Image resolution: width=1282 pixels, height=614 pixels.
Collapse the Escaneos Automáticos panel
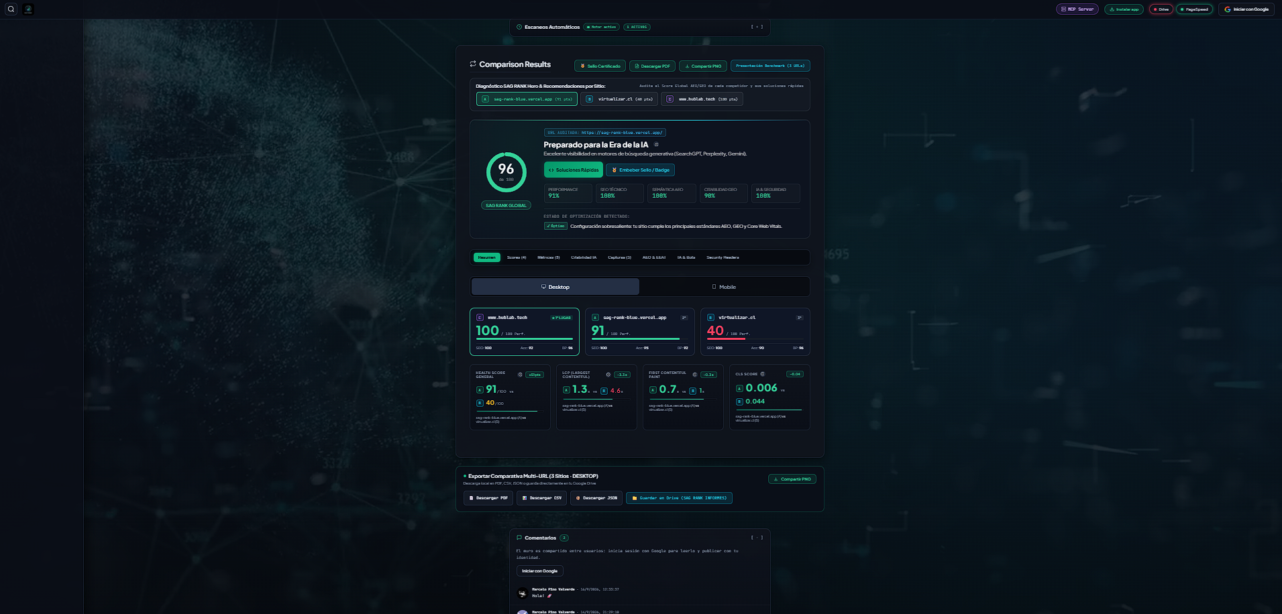(757, 27)
